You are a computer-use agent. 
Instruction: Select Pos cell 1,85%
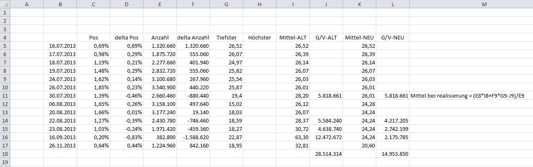click(x=93, y=87)
